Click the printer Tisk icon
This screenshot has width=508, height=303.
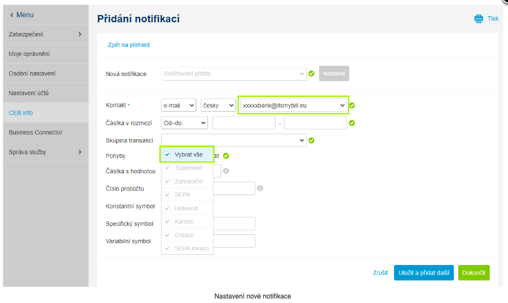click(478, 19)
